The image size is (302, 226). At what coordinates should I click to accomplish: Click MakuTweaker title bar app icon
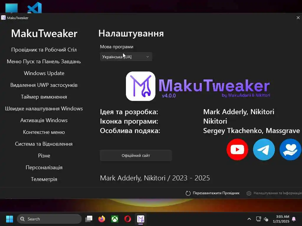coord(3,18)
